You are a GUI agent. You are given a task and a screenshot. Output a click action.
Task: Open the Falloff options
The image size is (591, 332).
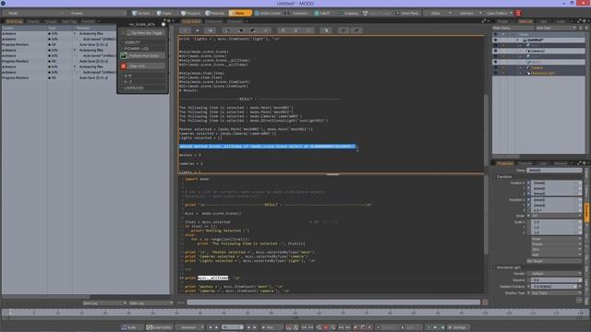click(x=322, y=13)
